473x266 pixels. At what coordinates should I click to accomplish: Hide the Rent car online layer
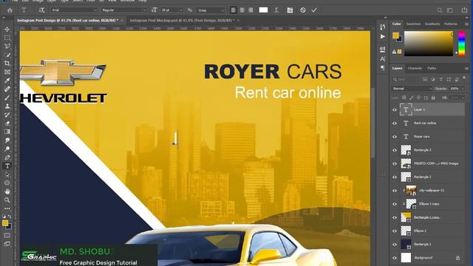395,123
